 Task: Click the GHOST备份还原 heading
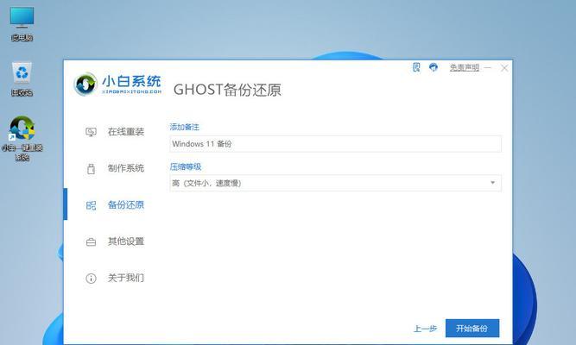click(x=227, y=90)
